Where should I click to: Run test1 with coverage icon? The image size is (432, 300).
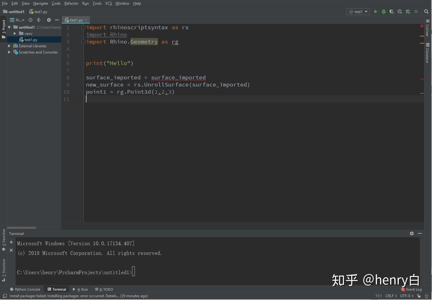coord(392,12)
